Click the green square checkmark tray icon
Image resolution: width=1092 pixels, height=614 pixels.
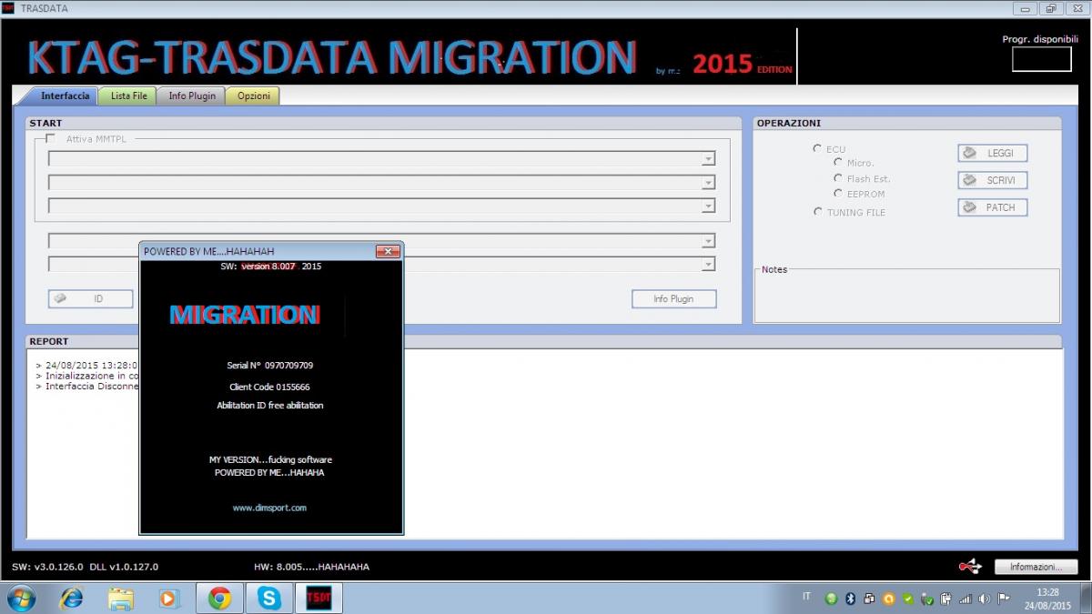907,599
